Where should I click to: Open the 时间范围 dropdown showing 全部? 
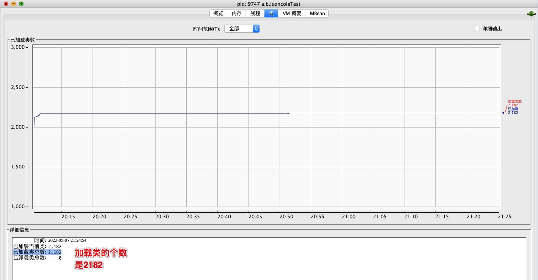coord(242,28)
